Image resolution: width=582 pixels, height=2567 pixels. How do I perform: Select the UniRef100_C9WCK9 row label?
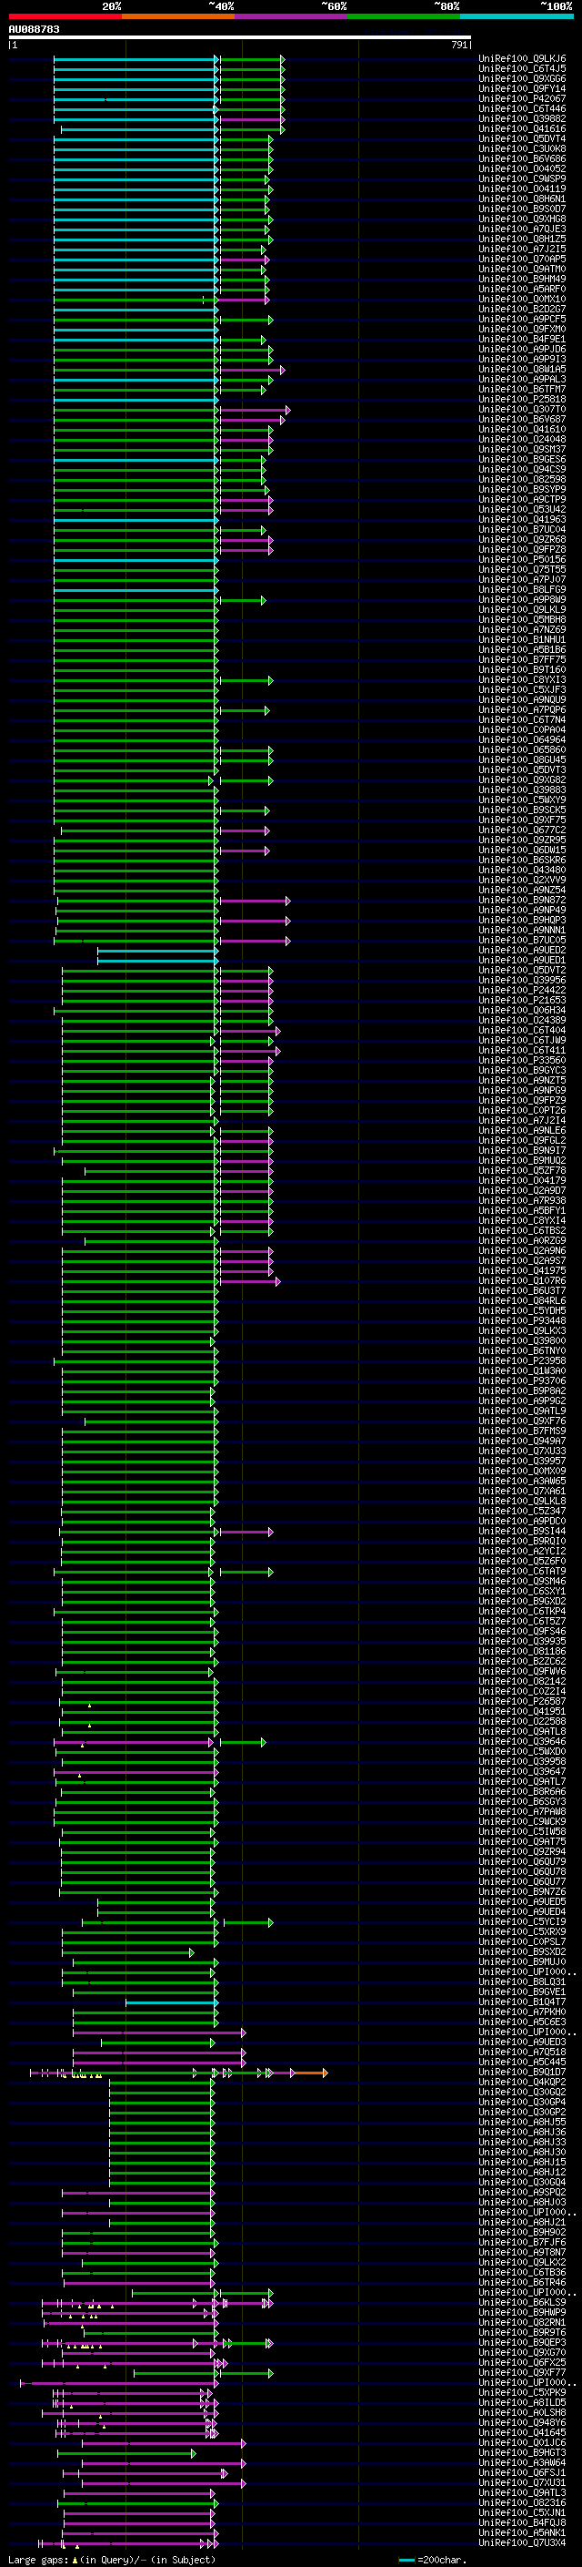click(522, 1821)
